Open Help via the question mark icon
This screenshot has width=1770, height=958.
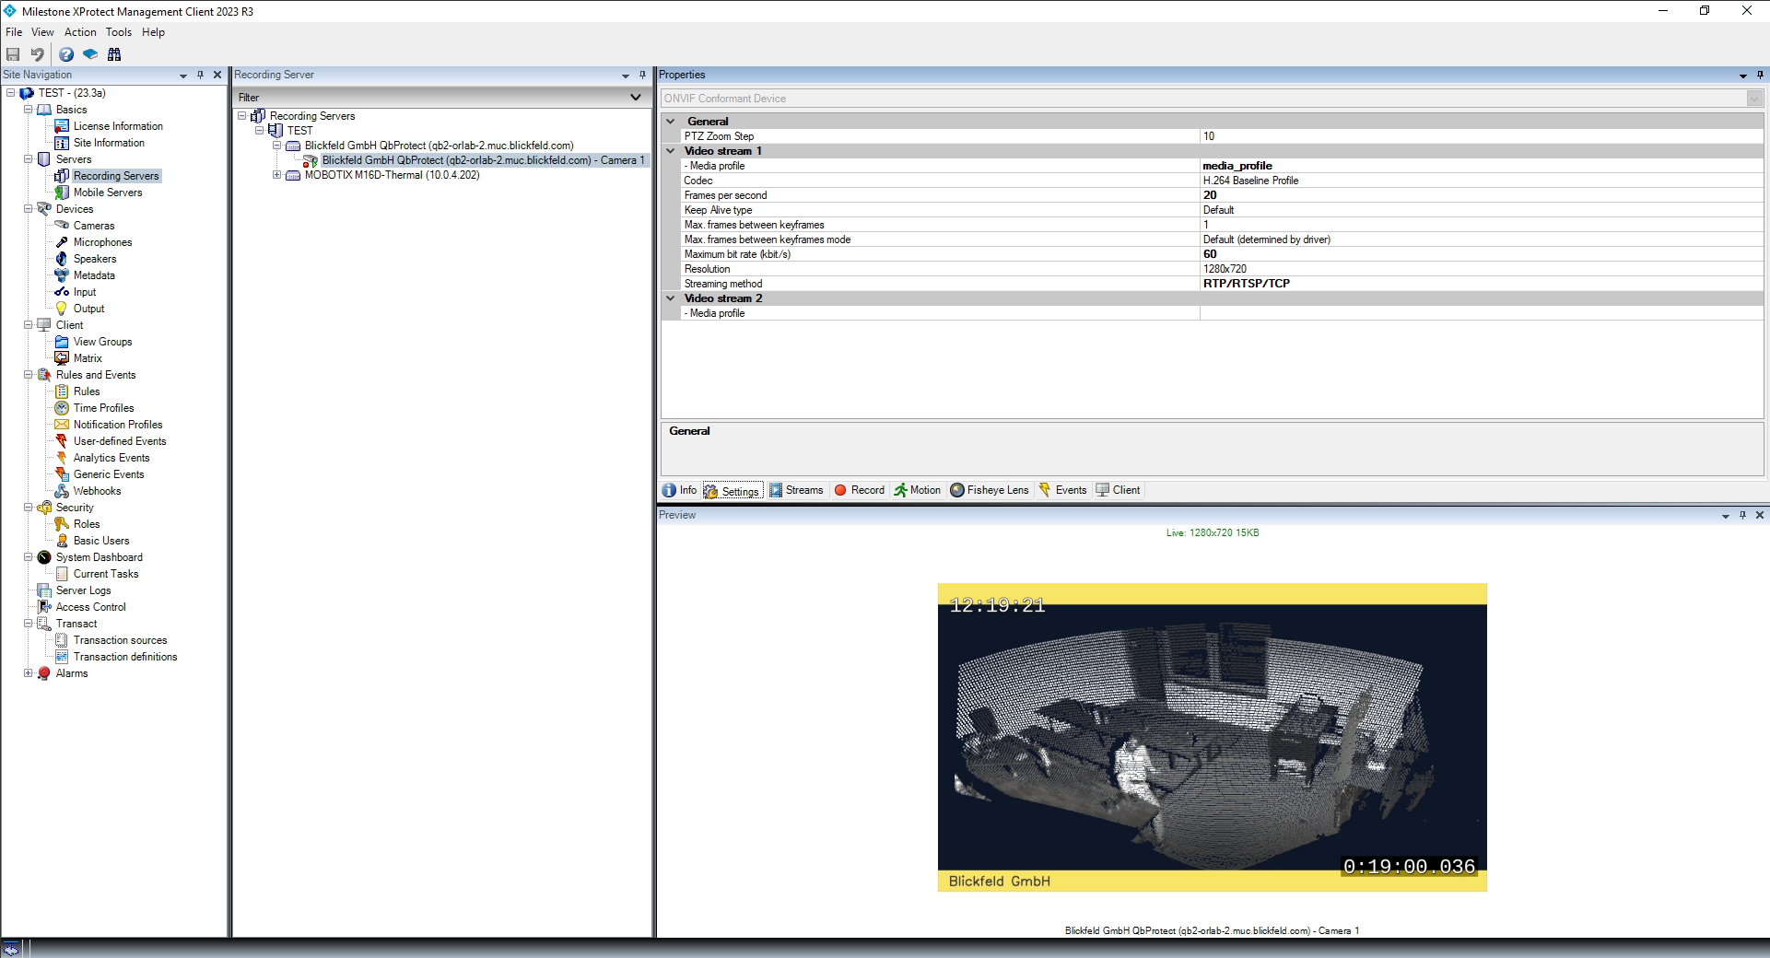66,54
